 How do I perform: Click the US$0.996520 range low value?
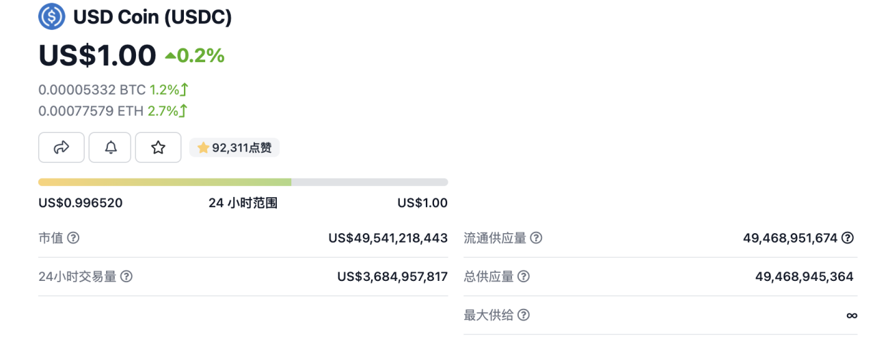tap(81, 202)
